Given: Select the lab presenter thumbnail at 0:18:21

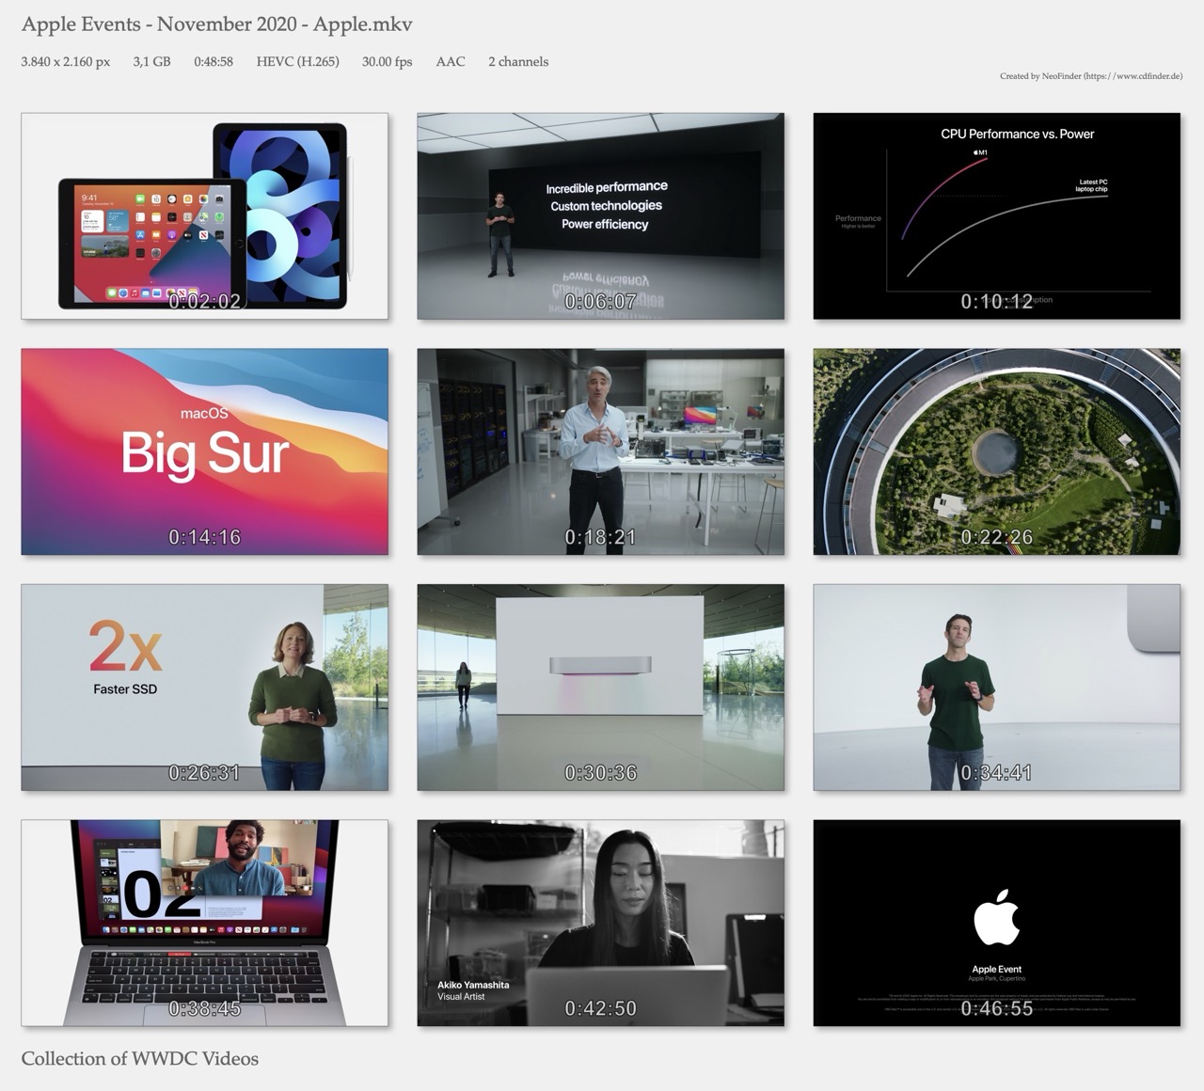Looking at the screenshot, I should pos(600,451).
